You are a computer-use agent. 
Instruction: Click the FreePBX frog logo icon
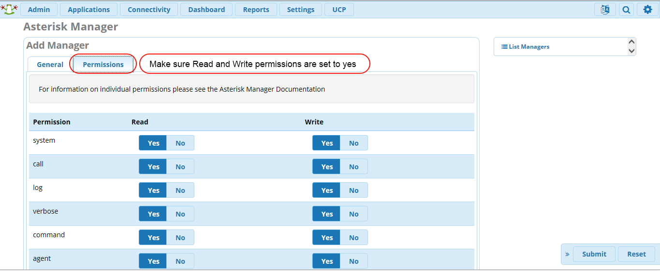tap(10, 9)
